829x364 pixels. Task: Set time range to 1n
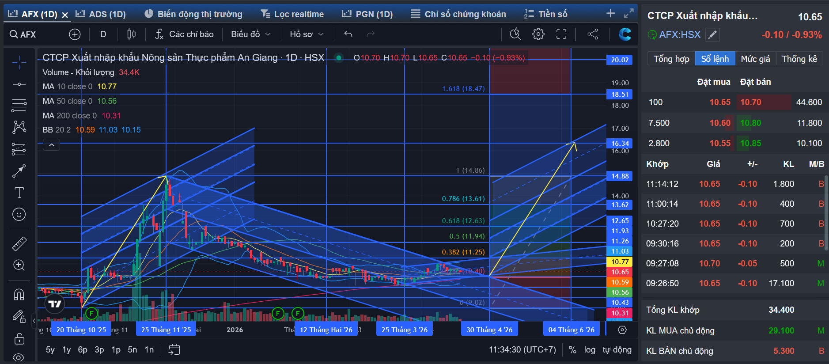(149, 350)
